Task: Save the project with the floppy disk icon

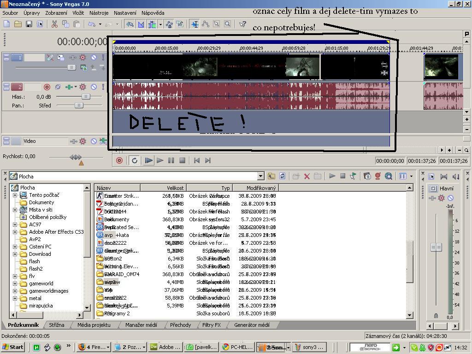Action: click(29, 24)
